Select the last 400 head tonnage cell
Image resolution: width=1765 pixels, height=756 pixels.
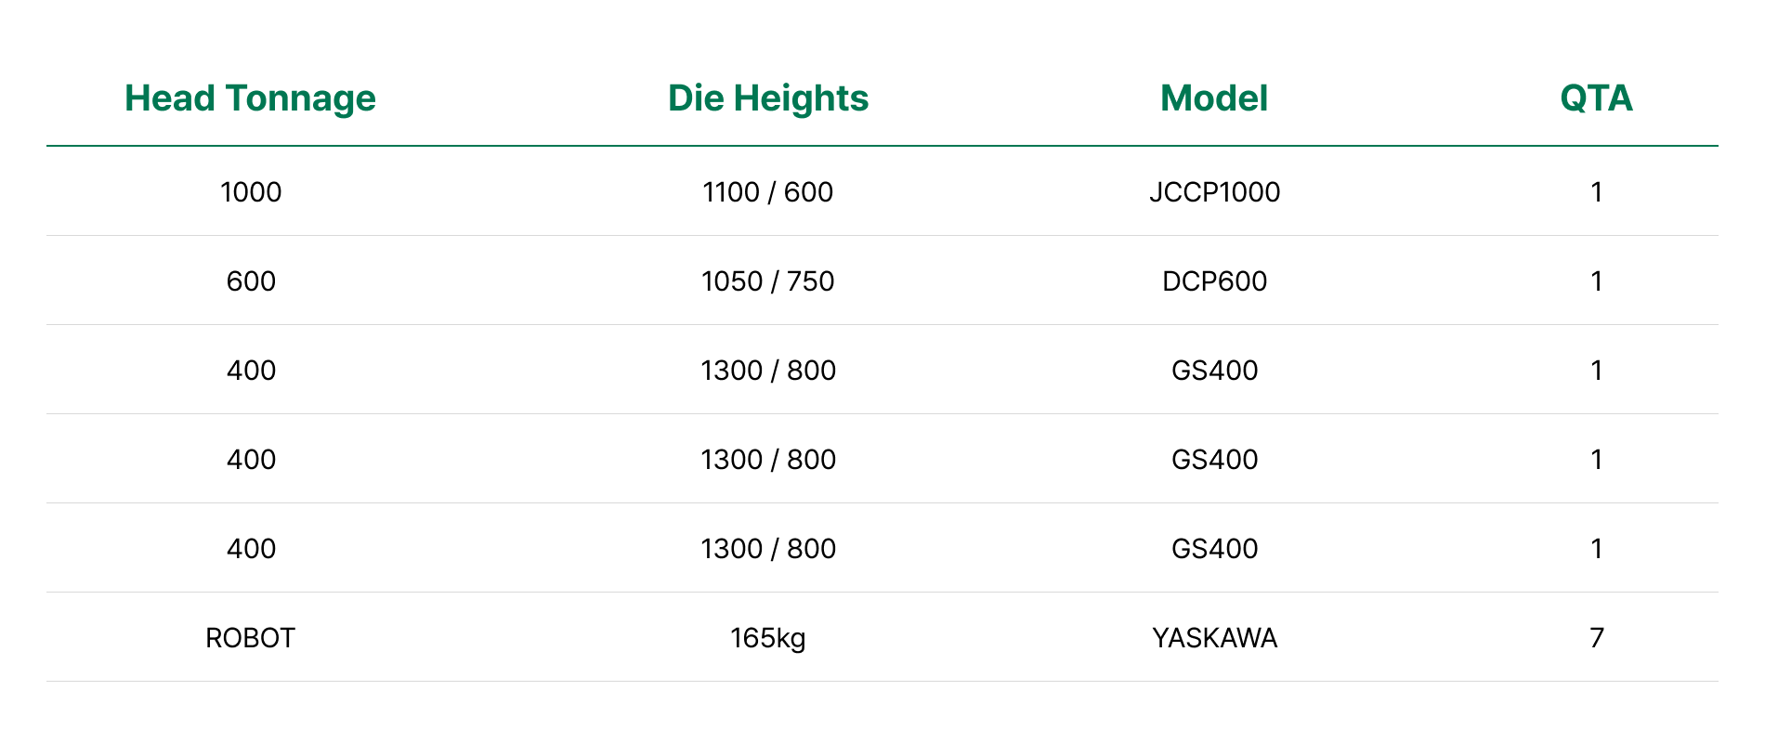coord(251,549)
